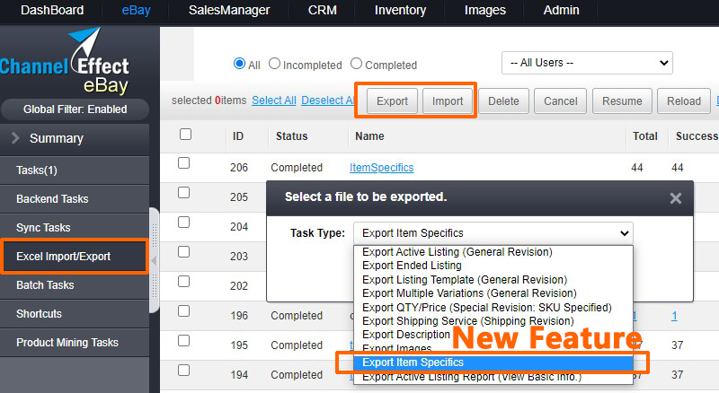Viewport: 719px width, 393px height.
Task: Check the box for task 202
Action: tap(184, 281)
